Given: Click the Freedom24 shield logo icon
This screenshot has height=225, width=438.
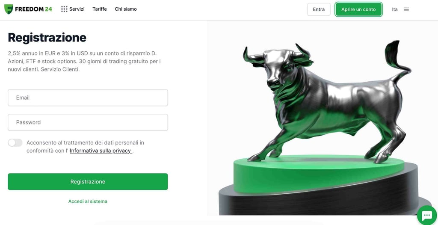Looking at the screenshot, I should click(x=9, y=9).
